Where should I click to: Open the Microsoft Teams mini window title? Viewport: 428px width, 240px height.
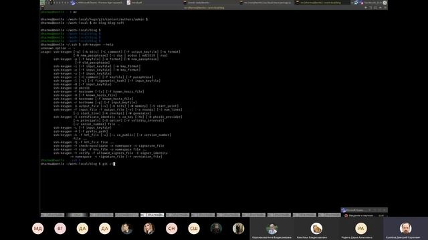[354, 210]
